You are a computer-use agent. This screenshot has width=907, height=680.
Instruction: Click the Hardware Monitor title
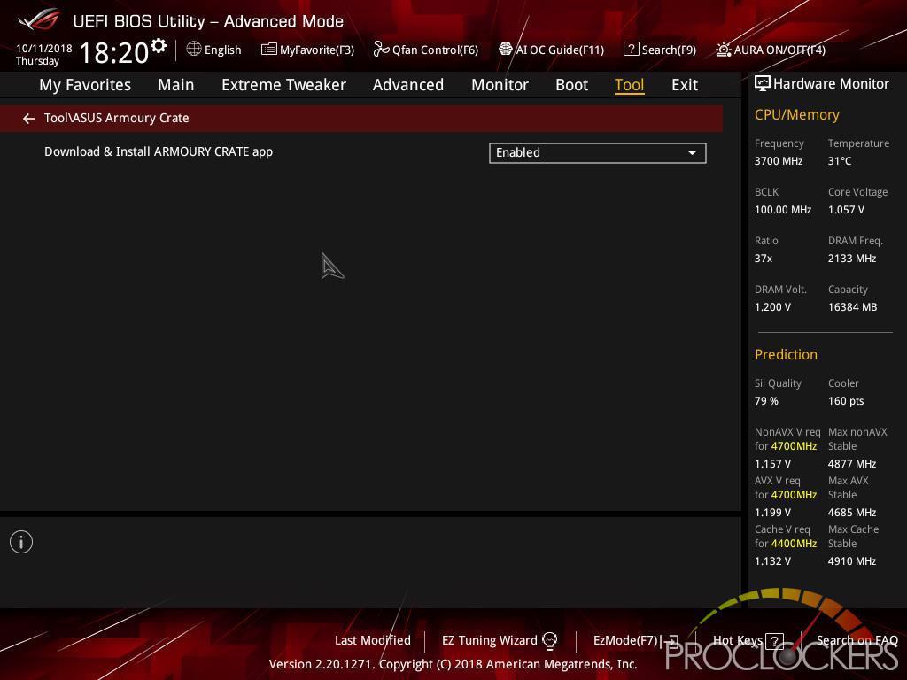point(831,84)
